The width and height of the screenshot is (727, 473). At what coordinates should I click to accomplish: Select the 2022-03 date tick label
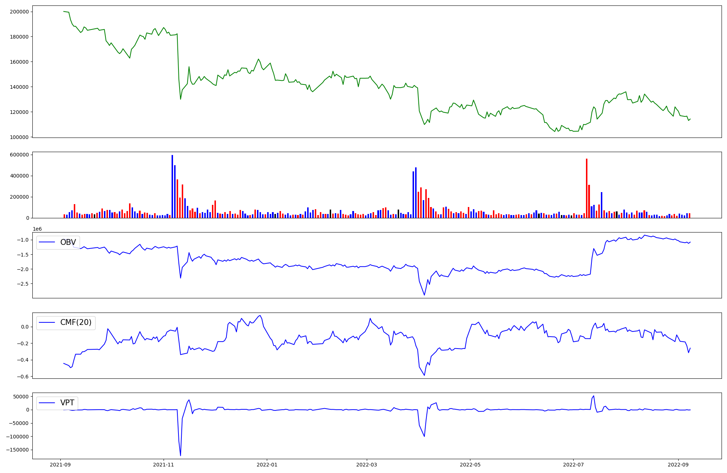(367, 465)
